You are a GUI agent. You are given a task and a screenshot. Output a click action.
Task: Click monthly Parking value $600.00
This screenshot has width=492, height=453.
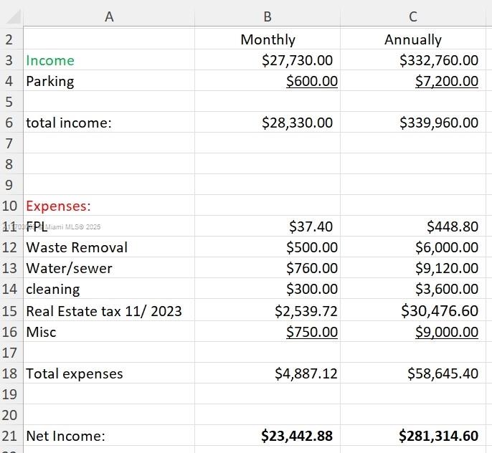311,82
